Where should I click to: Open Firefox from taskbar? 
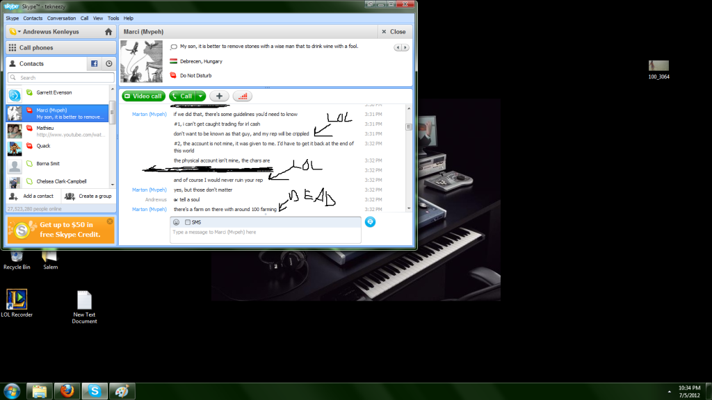pos(67,391)
